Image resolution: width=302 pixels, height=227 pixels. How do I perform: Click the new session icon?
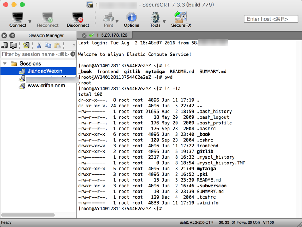pyautogui.click(x=26, y=45)
